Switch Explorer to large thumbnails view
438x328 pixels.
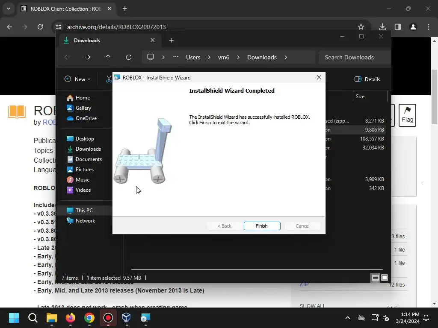385,278
